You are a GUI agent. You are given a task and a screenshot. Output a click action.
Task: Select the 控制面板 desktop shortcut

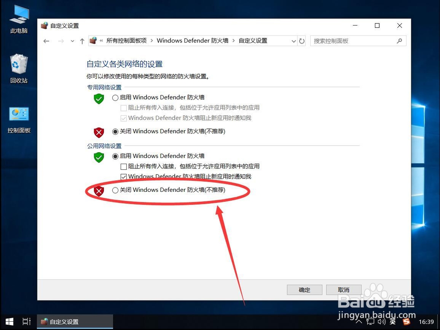[x=19, y=120]
